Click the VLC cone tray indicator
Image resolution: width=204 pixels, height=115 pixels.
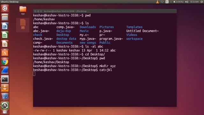click(x=157, y=2)
